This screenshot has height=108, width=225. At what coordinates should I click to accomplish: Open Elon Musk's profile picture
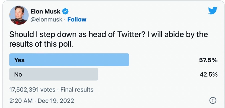19,15
